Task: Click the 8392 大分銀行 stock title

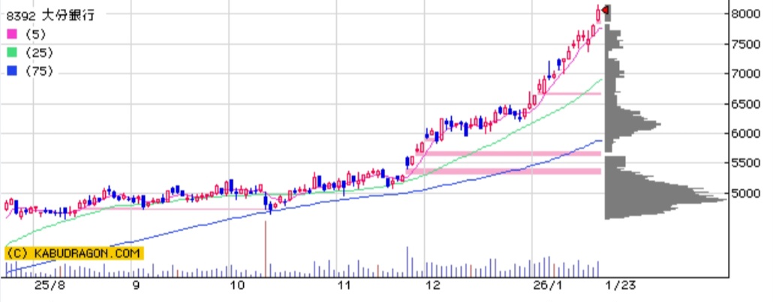Action: pos(50,15)
